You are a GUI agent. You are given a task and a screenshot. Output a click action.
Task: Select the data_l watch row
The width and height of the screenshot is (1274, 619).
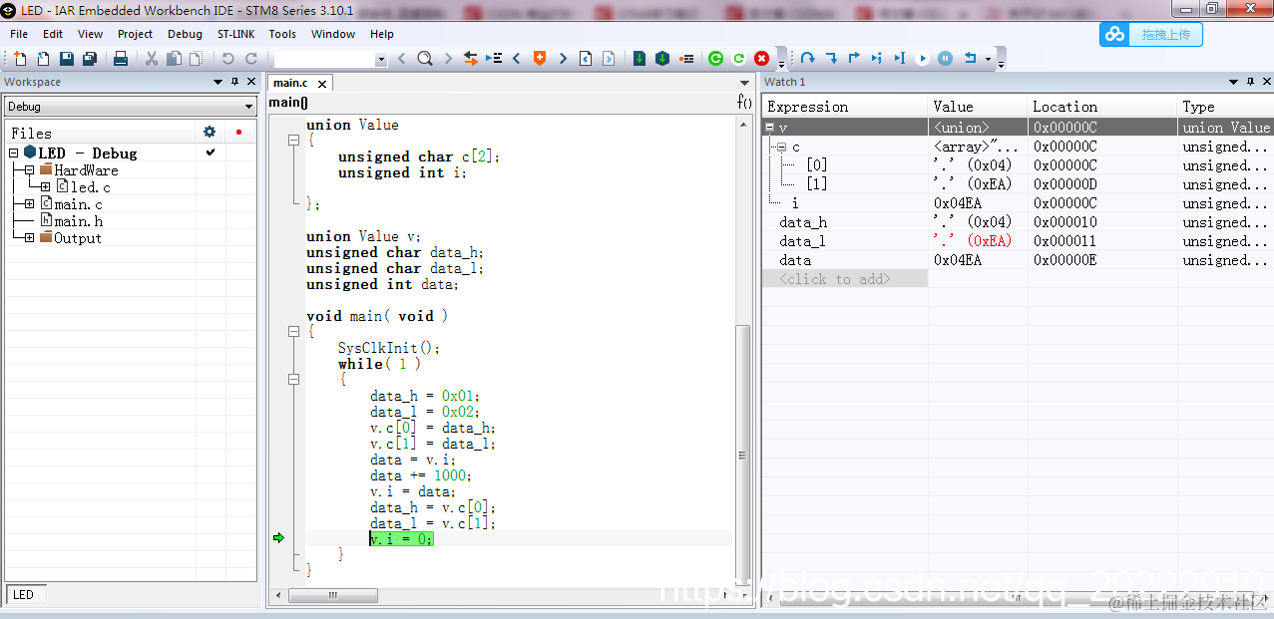click(x=1018, y=241)
